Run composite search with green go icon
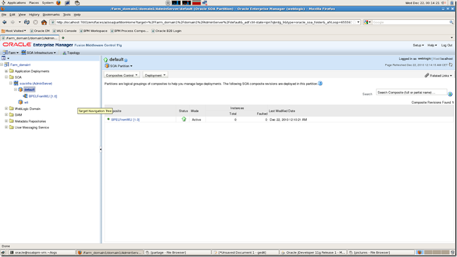Viewport: 457px width, 257px height. tap(450, 94)
